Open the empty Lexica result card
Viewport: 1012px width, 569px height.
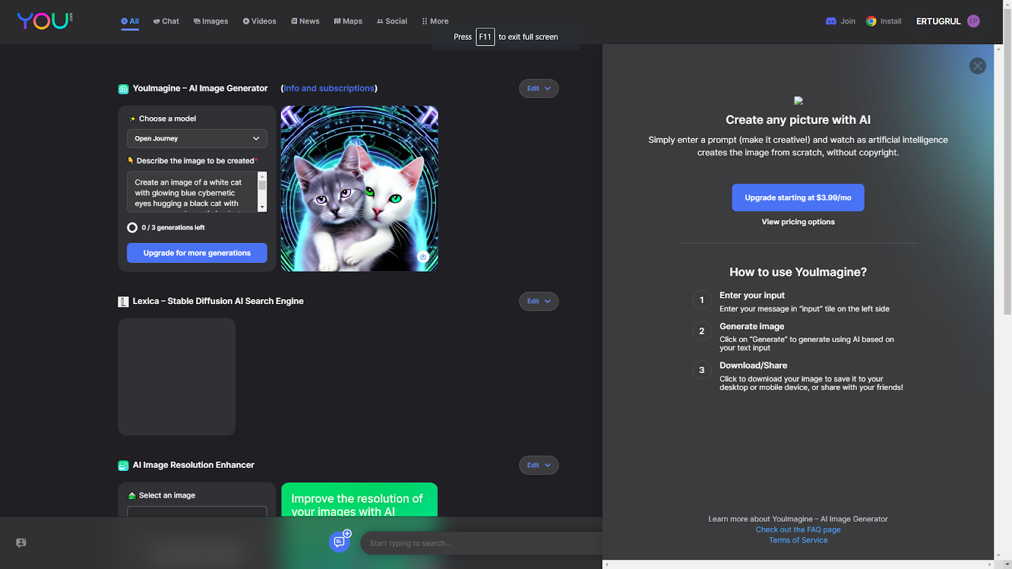click(x=177, y=377)
